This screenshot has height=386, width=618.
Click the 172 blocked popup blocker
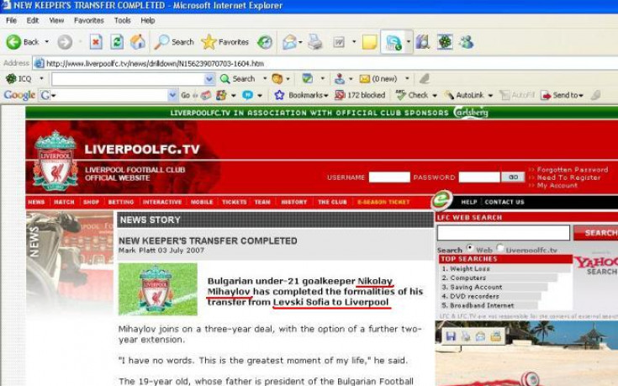pyautogui.click(x=360, y=95)
